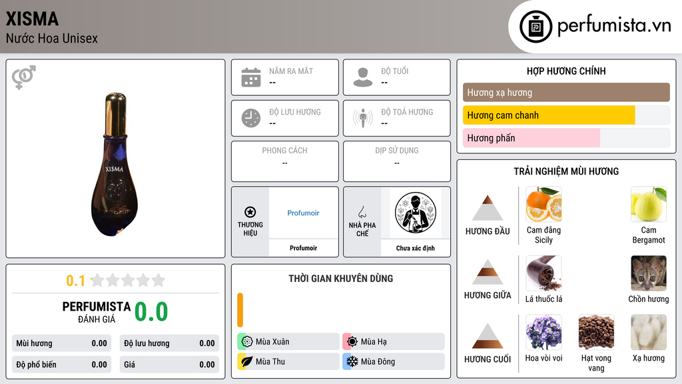The height and width of the screenshot is (384, 682).
Task: Click the star rating row next to 0.1
Action: [128, 280]
